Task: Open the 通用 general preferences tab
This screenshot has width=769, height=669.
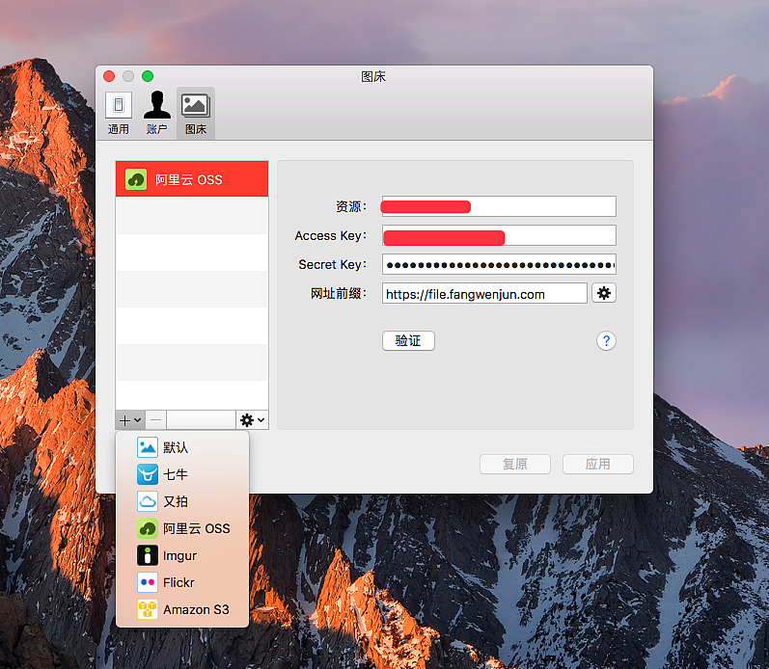Action: click(119, 114)
